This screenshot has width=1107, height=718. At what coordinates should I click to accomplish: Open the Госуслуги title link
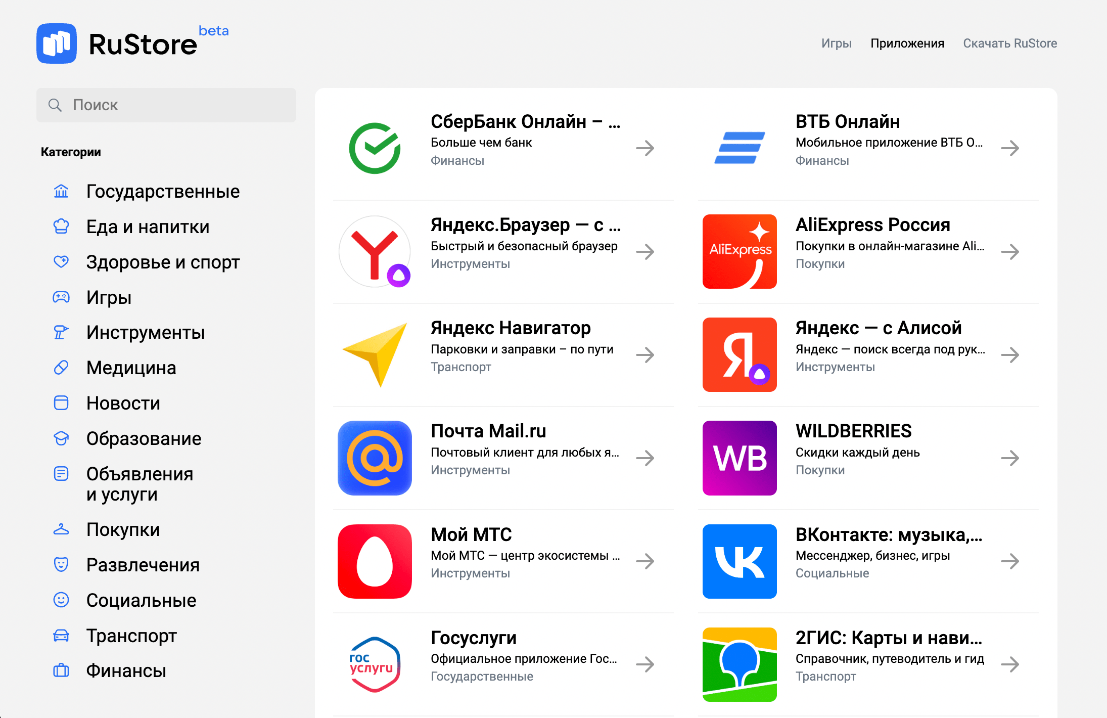[474, 638]
